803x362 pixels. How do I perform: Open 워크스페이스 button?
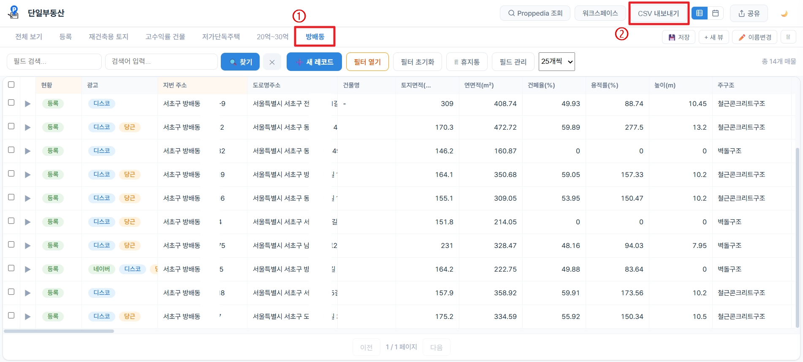point(600,13)
